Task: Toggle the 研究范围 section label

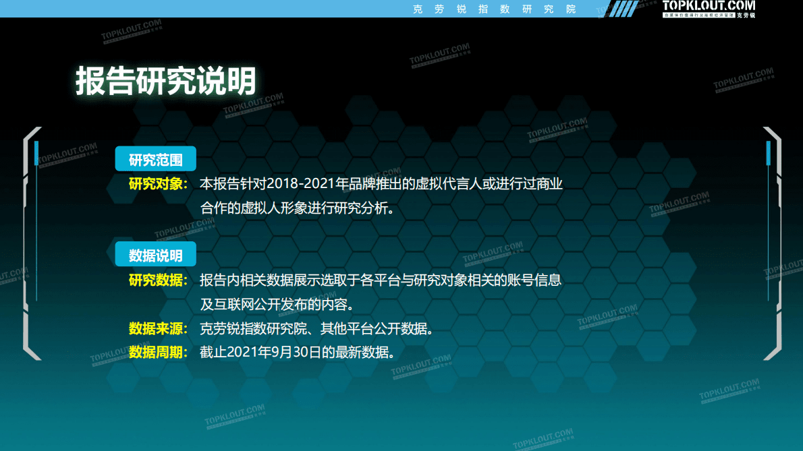Action: (x=155, y=158)
